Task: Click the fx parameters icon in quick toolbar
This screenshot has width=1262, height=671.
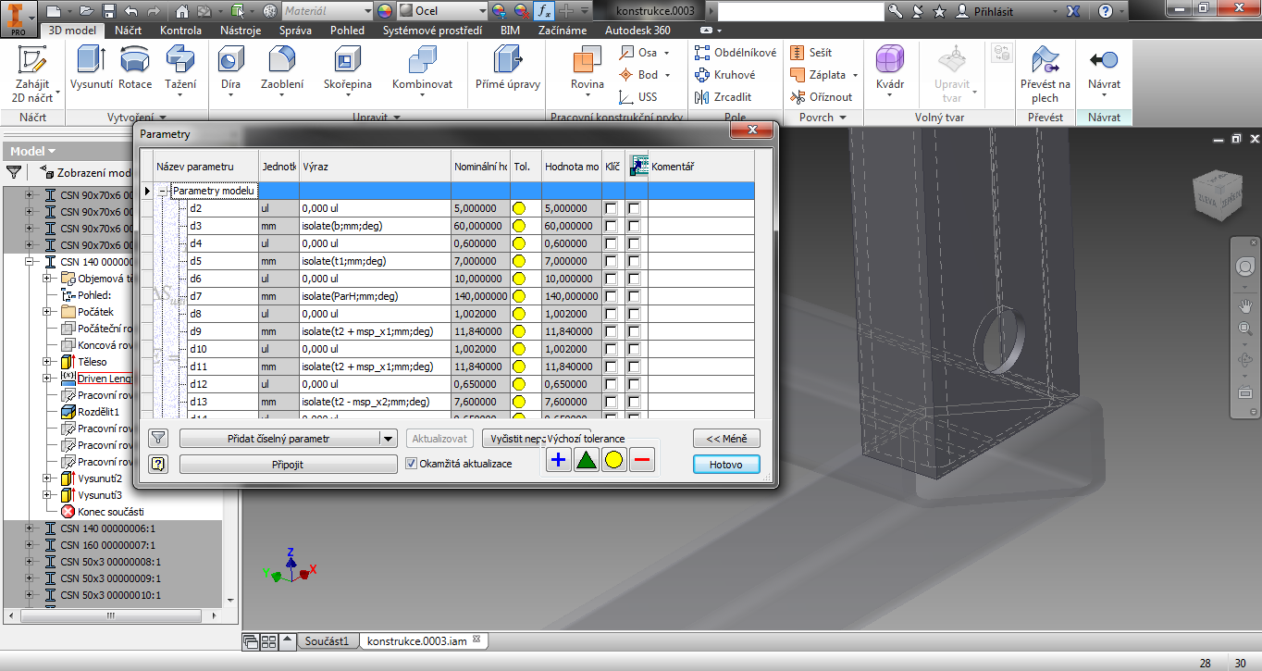Action: pos(545,11)
